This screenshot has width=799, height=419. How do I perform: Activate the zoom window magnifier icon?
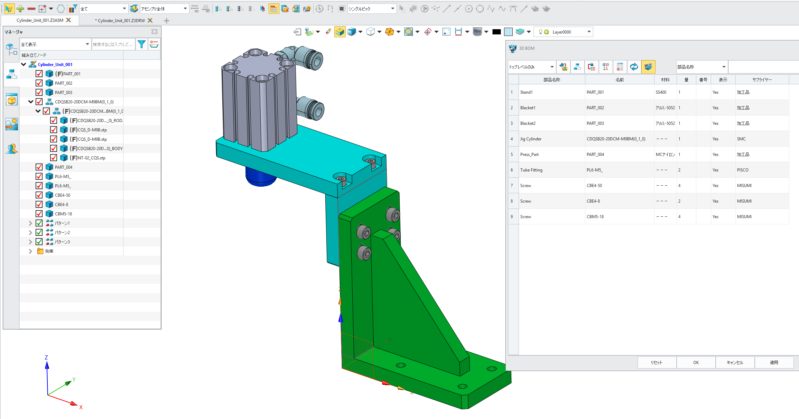click(x=408, y=31)
